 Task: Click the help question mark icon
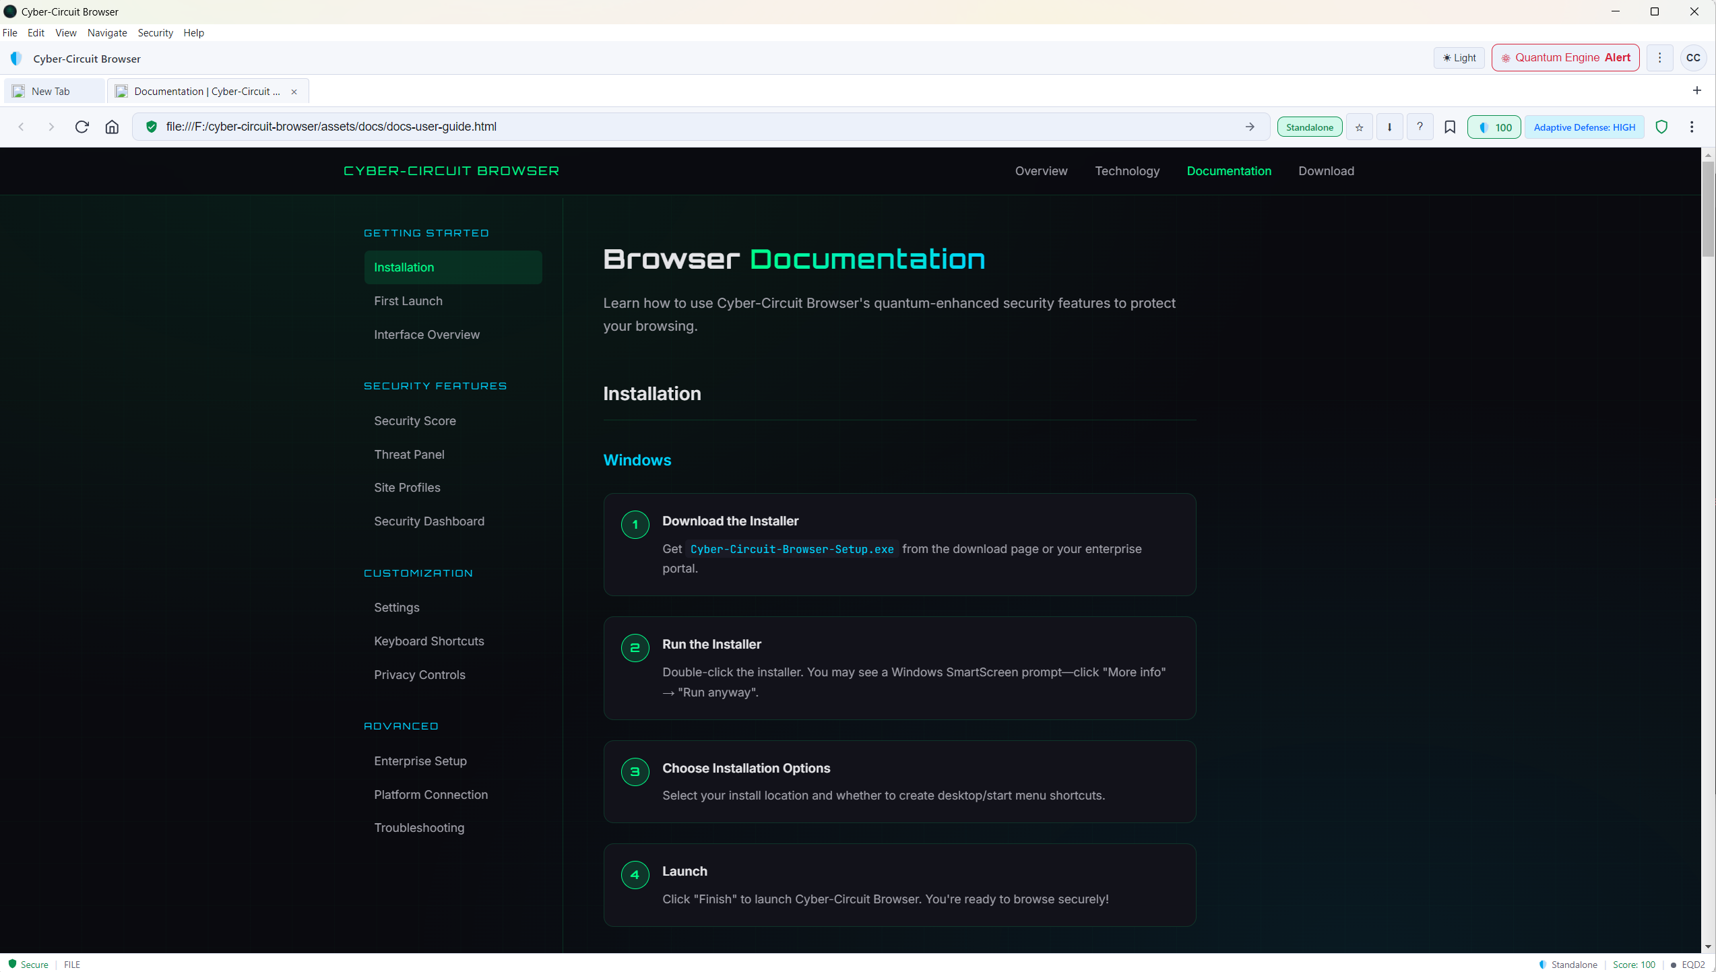[x=1420, y=127]
